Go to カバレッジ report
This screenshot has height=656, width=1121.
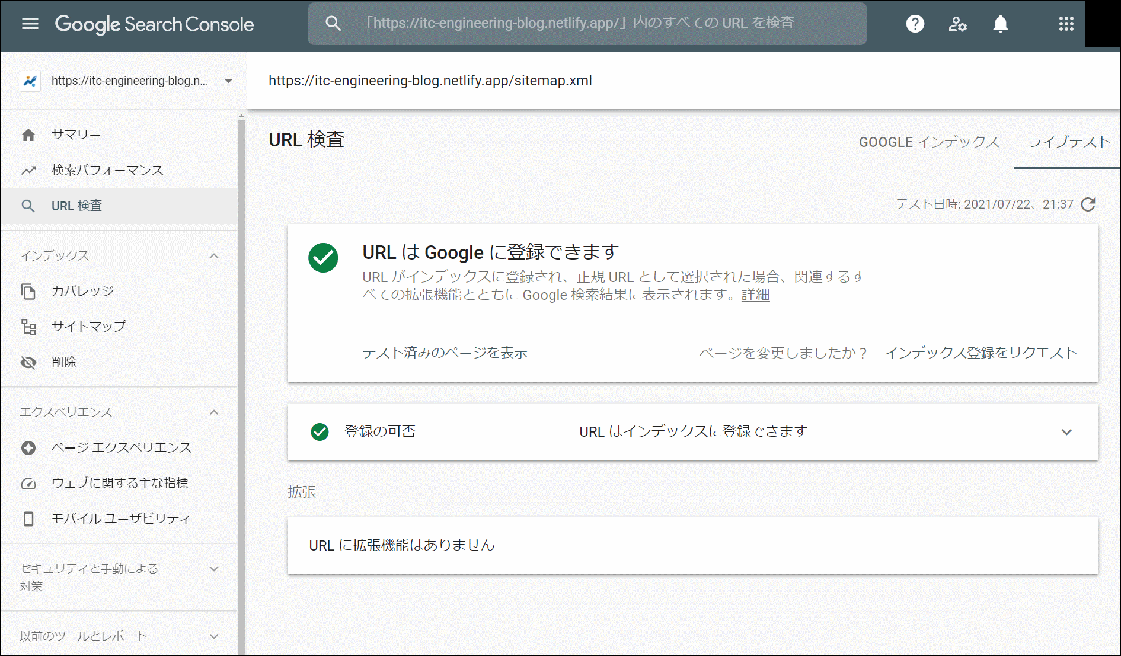tap(119, 292)
